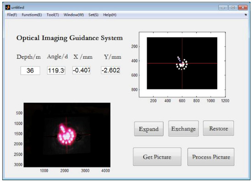This screenshot has height=182, width=252.
Task: Open the Help(H) menu
Action: coord(110,15)
